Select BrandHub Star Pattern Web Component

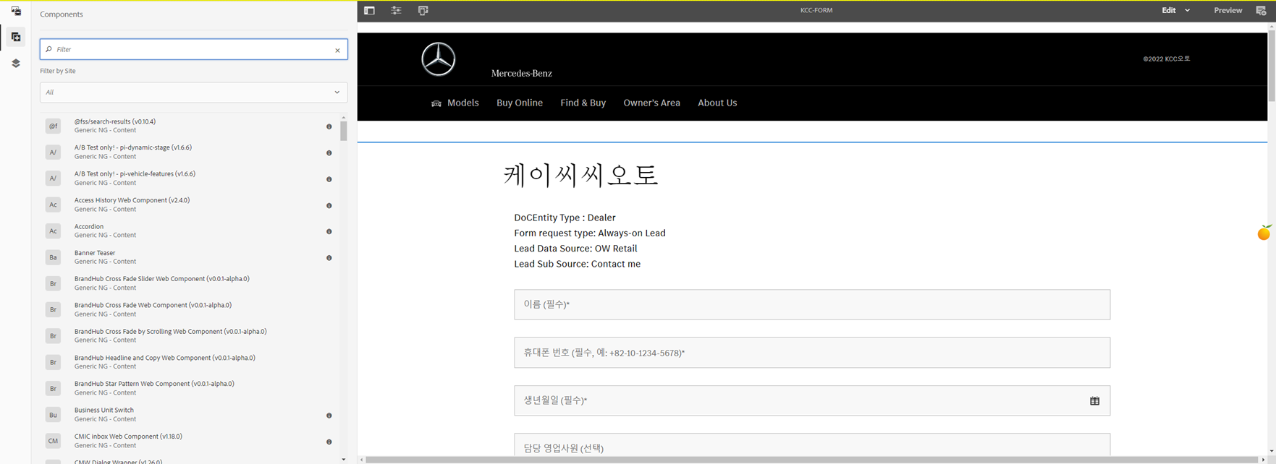(154, 384)
